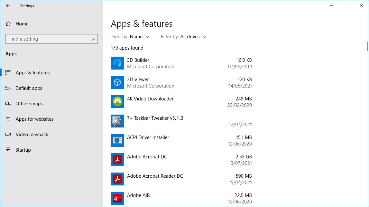
Task: Select the 4K Video Downloader icon
Action: click(117, 102)
